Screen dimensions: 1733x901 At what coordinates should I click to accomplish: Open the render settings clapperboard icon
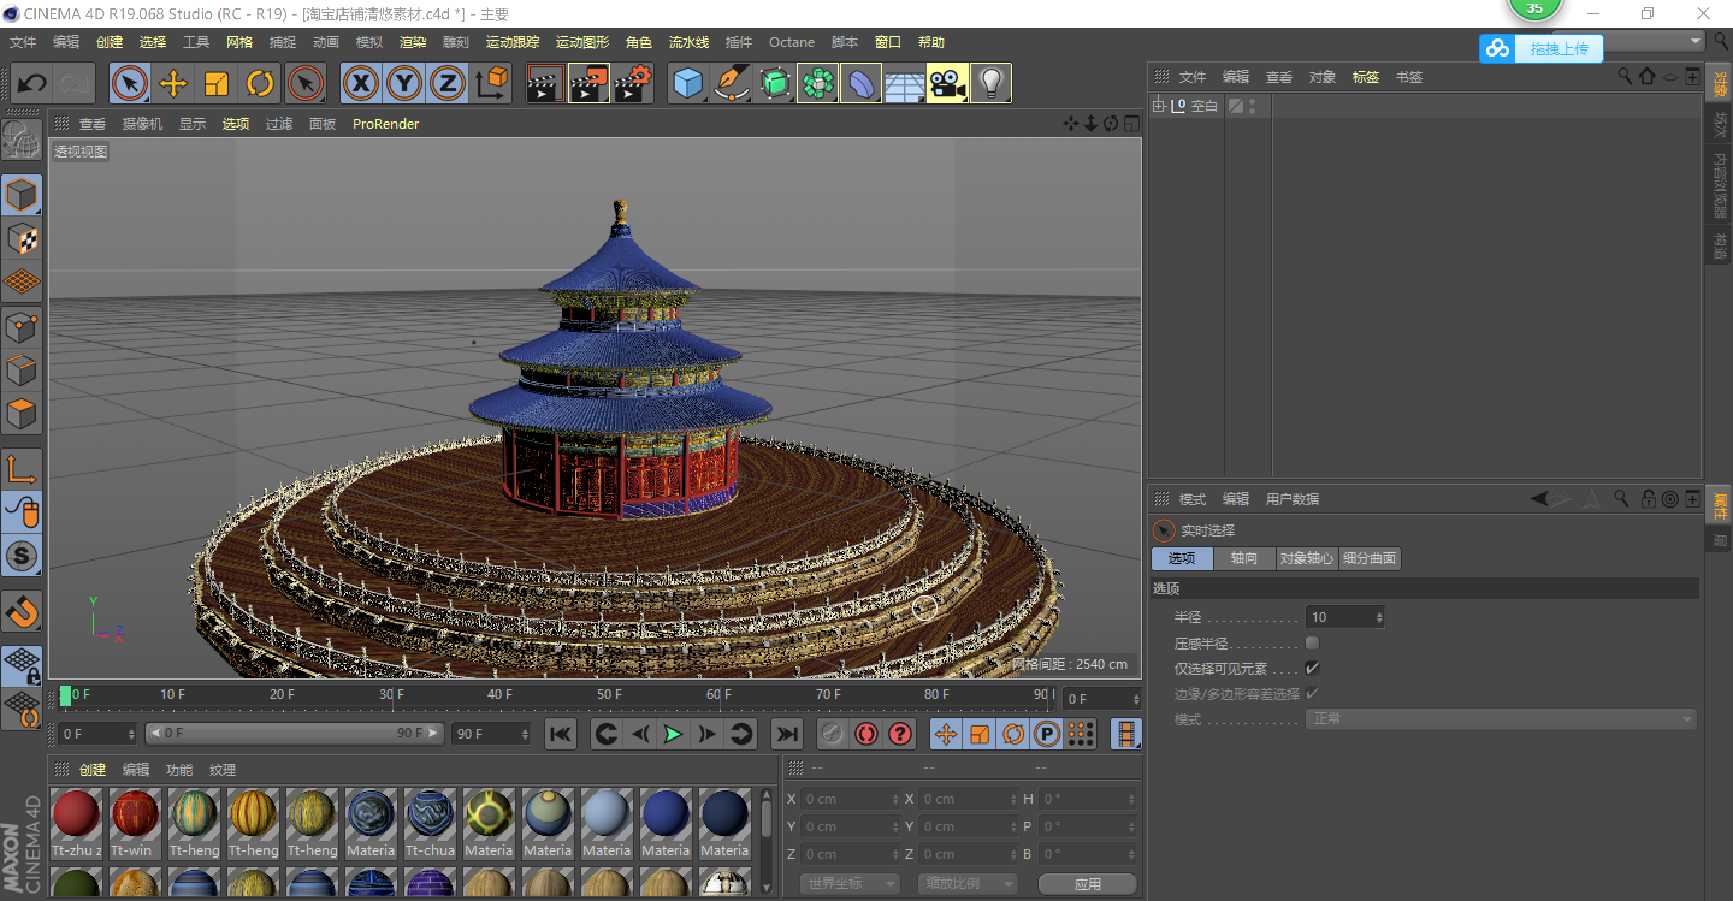coord(632,84)
